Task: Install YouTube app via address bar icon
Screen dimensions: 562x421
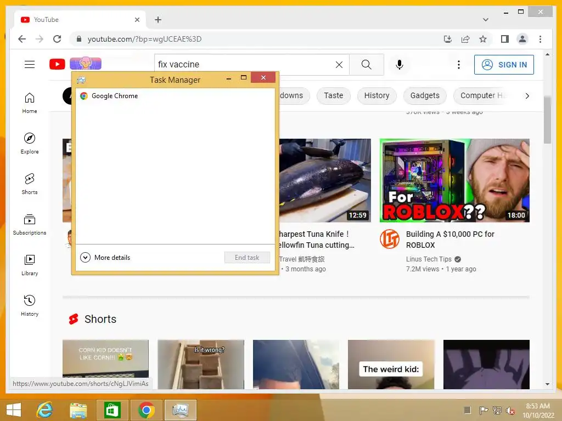Action: 448,39
